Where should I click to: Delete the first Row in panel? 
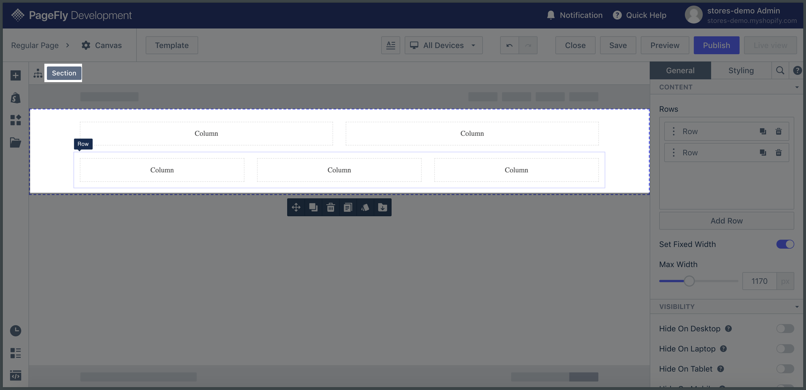(779, 131)
